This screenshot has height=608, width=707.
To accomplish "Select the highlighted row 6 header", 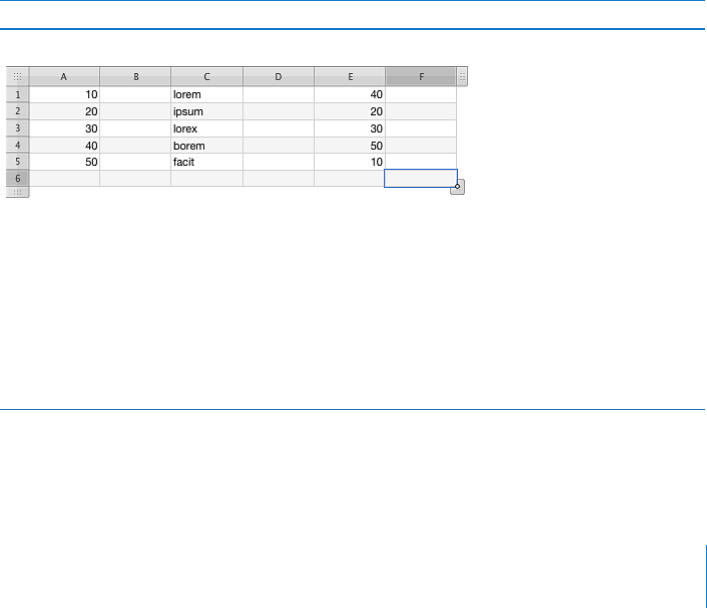I will [17, 179].
